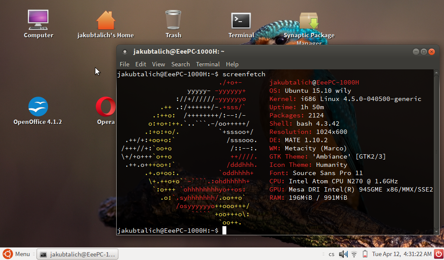Click the panel applet handle beside cs
444x260 pixels.
323,254
